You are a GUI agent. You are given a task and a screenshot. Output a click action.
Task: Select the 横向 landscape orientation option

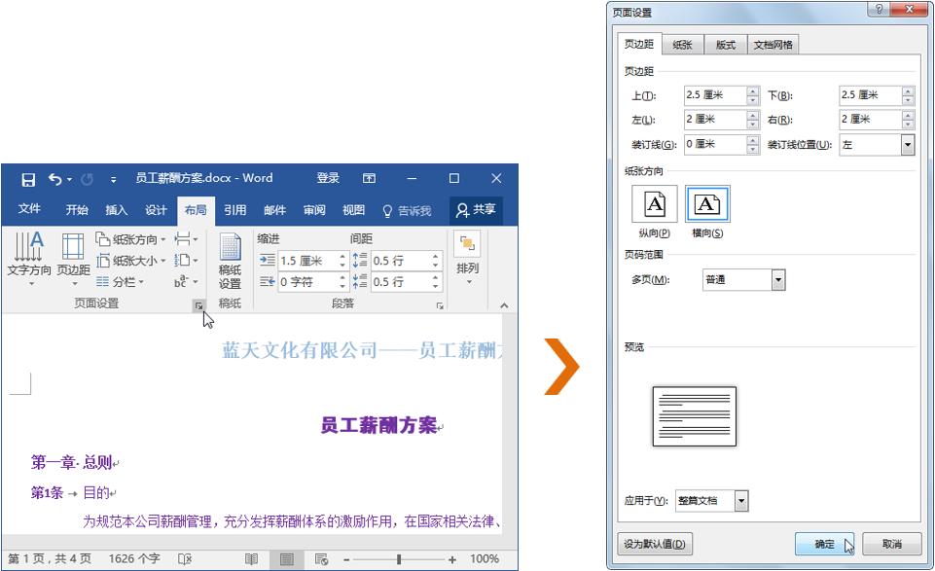coord(707,206)
